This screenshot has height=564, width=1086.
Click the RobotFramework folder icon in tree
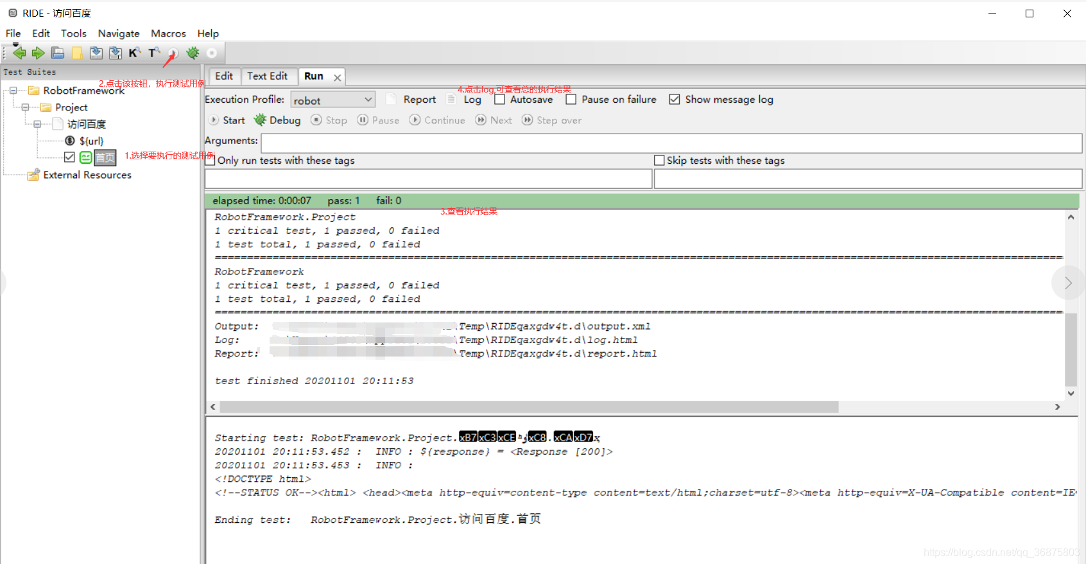pyautogui.click(x=34, y=91)
